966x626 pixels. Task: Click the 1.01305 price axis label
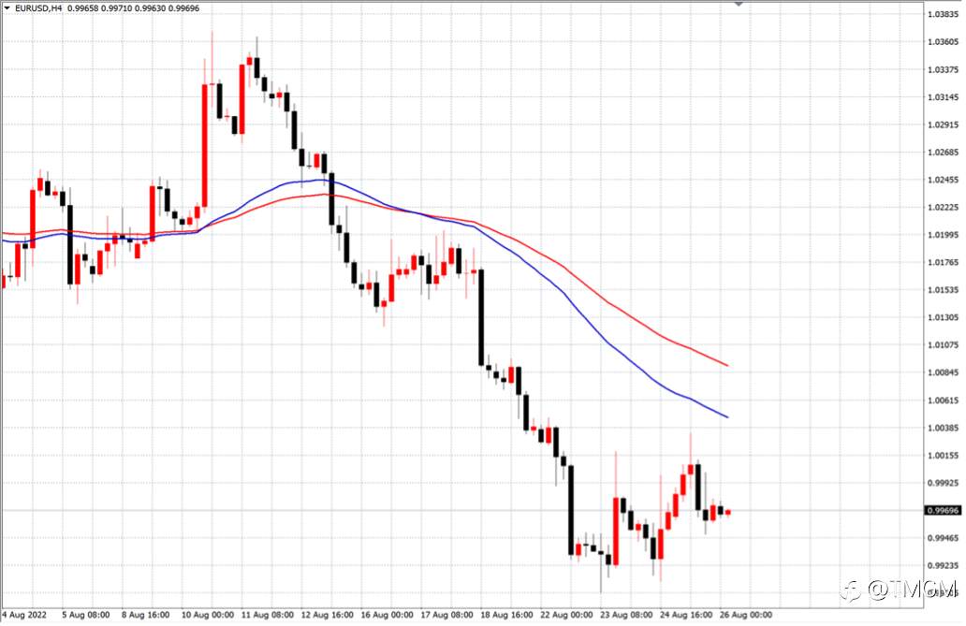(x=944, y=317)
